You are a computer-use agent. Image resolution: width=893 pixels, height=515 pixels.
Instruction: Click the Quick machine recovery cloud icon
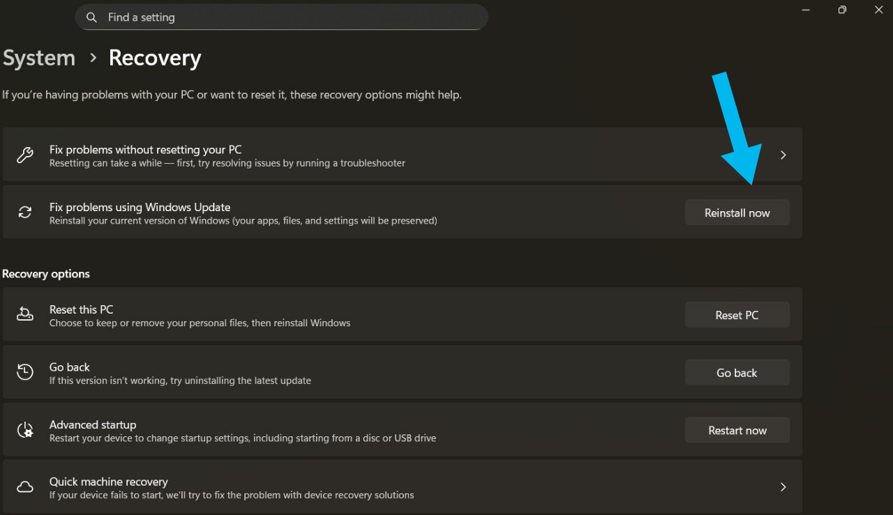(25, 487)
